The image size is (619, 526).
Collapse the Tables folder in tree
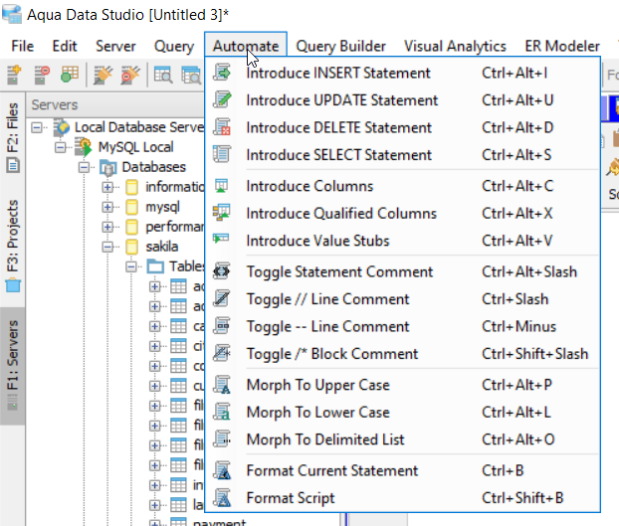[x=131, y=266]
